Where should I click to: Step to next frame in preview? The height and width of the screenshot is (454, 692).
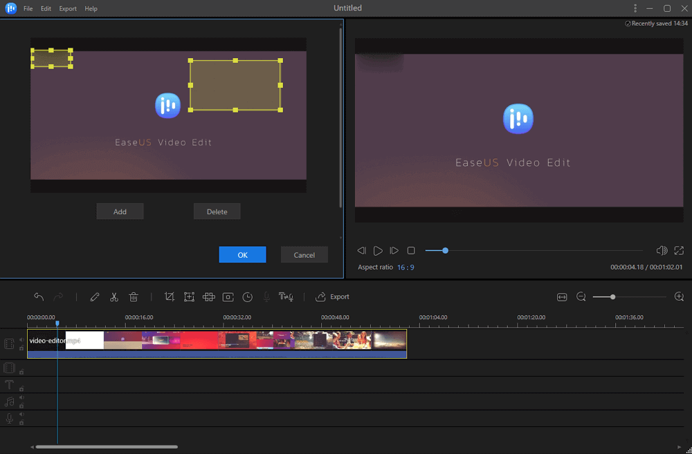(394, 250)
